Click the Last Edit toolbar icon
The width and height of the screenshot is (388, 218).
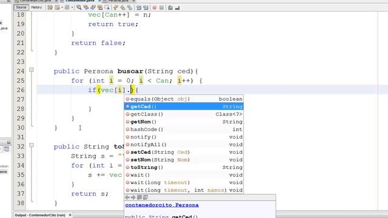pyautogui.click(x=50, y=8)
